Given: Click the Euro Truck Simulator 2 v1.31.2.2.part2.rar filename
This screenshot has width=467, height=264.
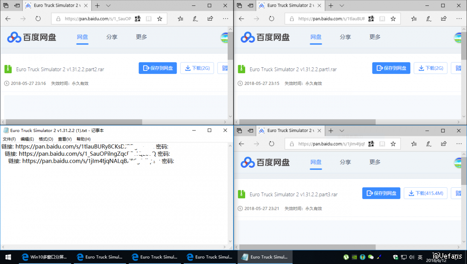Looking at the screenshot, I should click(60, 69).
